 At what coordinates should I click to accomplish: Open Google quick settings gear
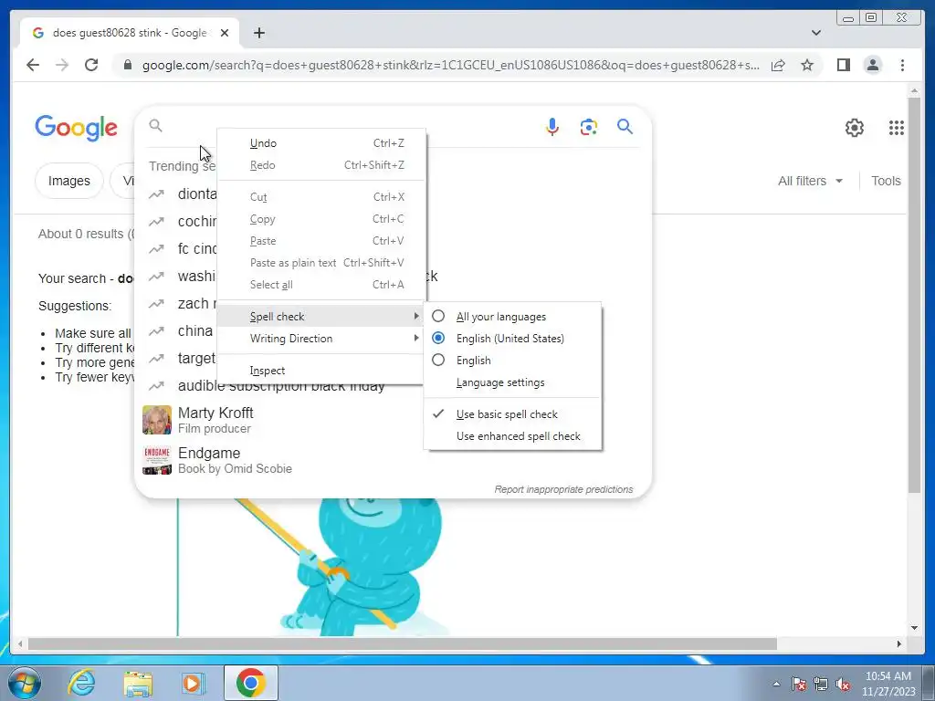[855, 128]
